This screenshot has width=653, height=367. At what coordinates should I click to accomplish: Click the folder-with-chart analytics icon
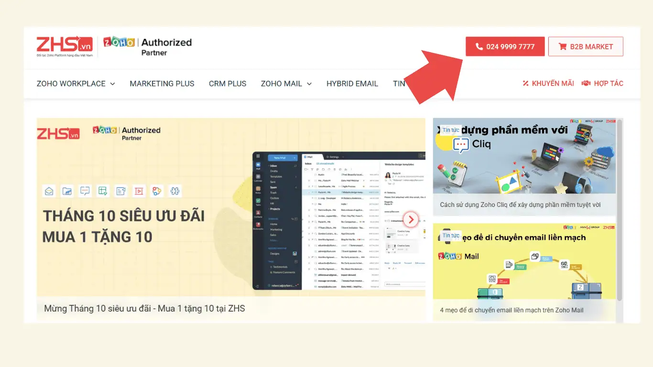pyautogui.click(x=67, y=191)
